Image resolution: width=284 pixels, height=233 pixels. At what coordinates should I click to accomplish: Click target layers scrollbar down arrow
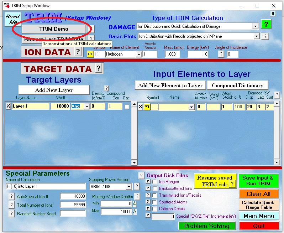pyautogui.click(x=134, y=162)
